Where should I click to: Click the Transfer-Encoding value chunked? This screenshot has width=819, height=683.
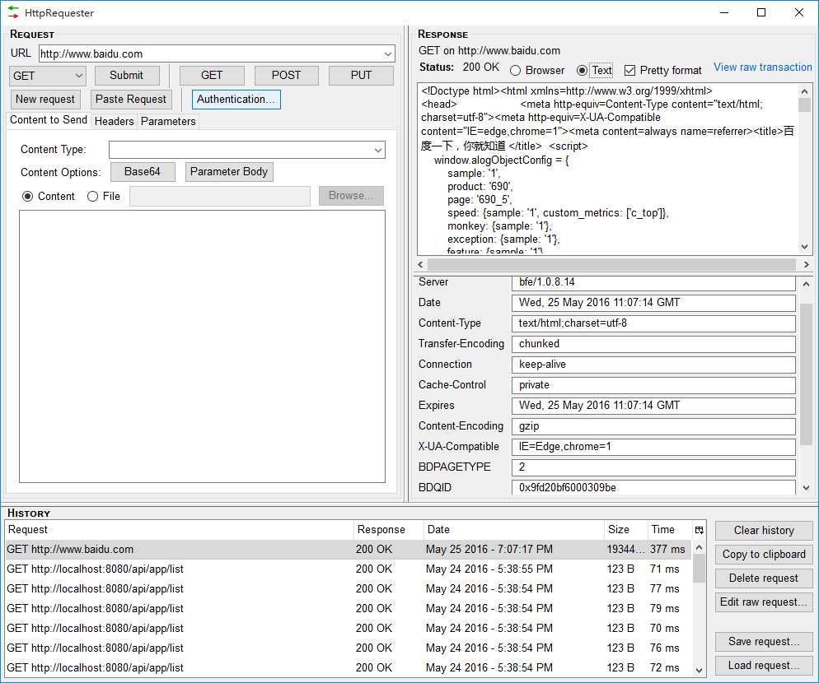(x=653, y=344)
